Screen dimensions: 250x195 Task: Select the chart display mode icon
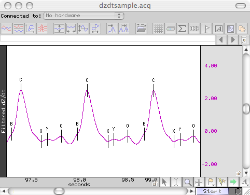[7, 29]
